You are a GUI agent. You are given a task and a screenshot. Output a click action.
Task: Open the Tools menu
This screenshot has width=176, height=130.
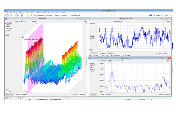coord(44,13)
